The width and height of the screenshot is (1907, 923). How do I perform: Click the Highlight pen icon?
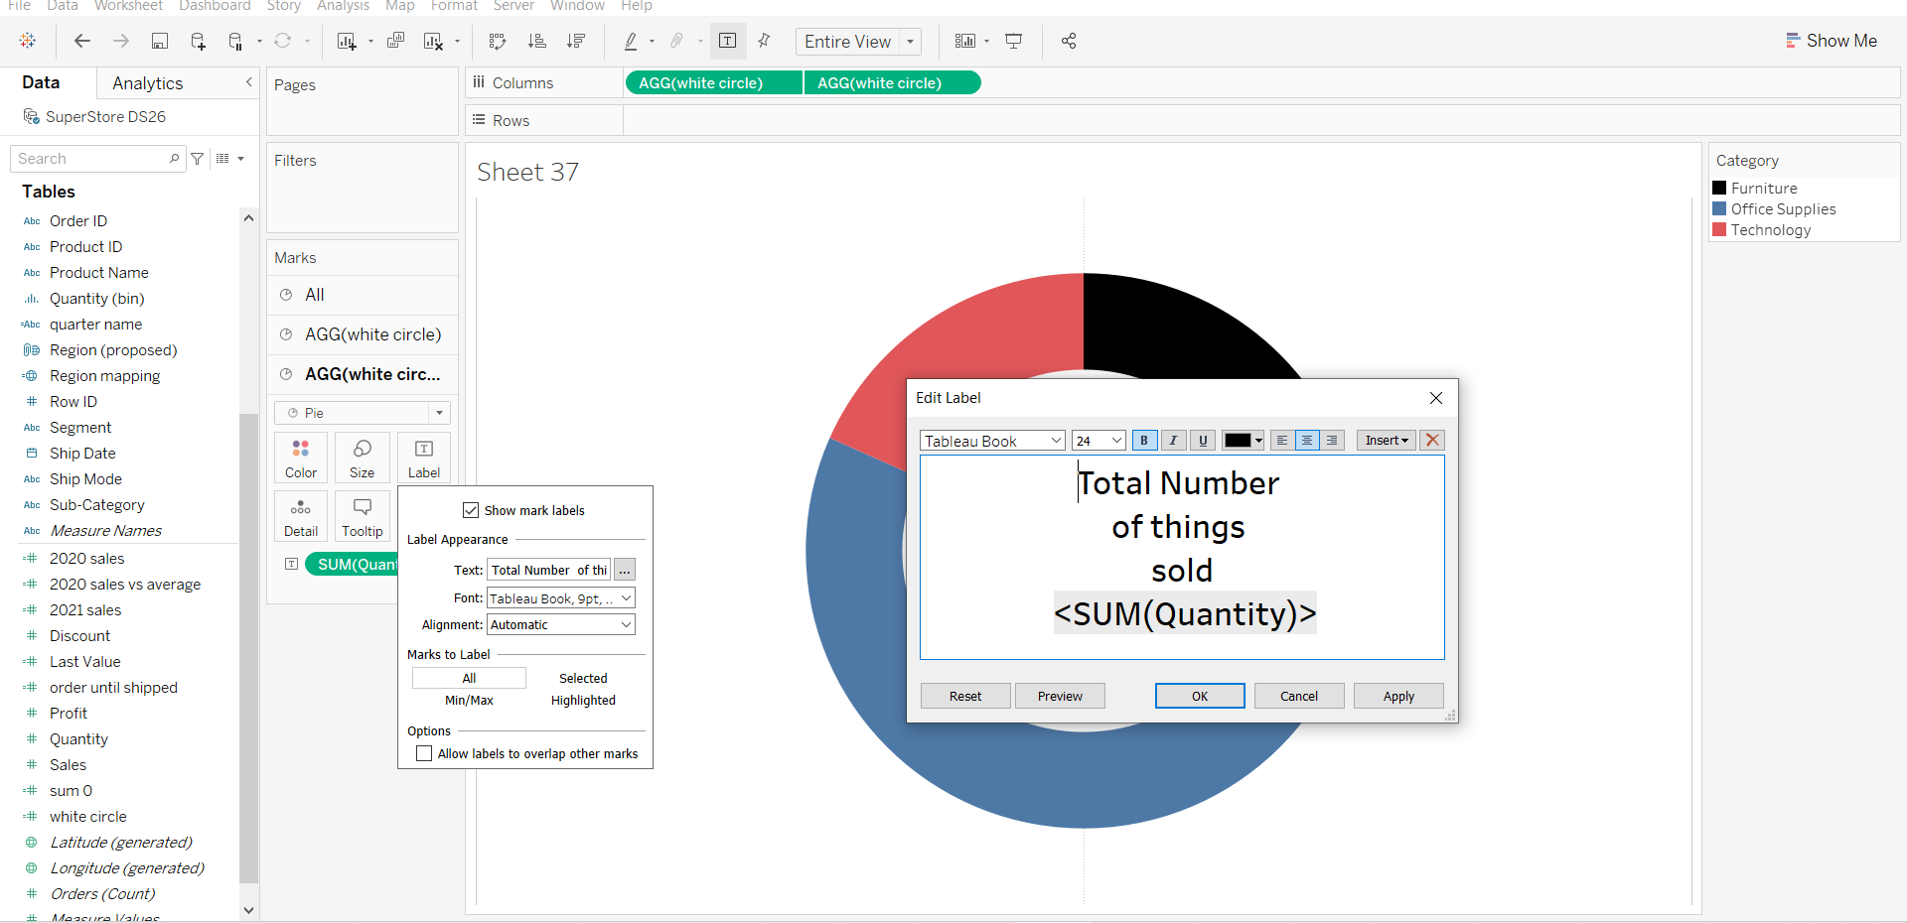631,41
